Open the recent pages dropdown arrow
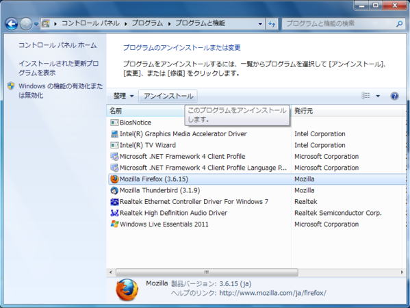The width and height of the screenshot is (410, 308). click(36, 25)
